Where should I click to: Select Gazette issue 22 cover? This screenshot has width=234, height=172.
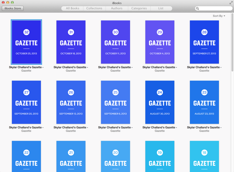(x=27, y=156)
